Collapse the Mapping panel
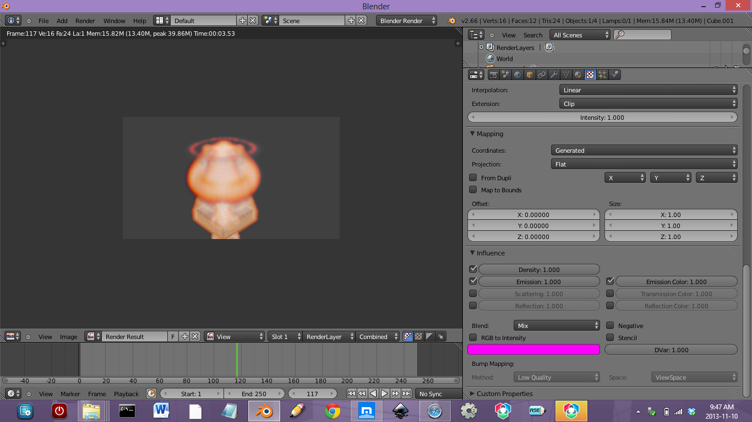The image size is (752, 422). (472, 134)
